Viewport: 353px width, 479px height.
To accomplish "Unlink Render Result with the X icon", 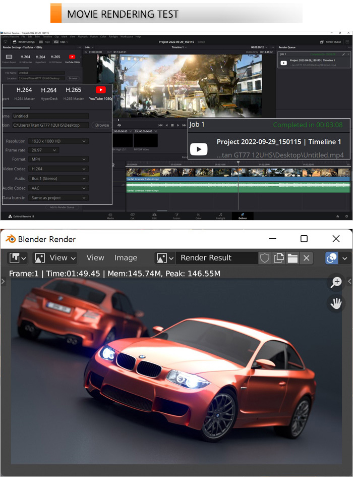I will [x=306, y=258].
